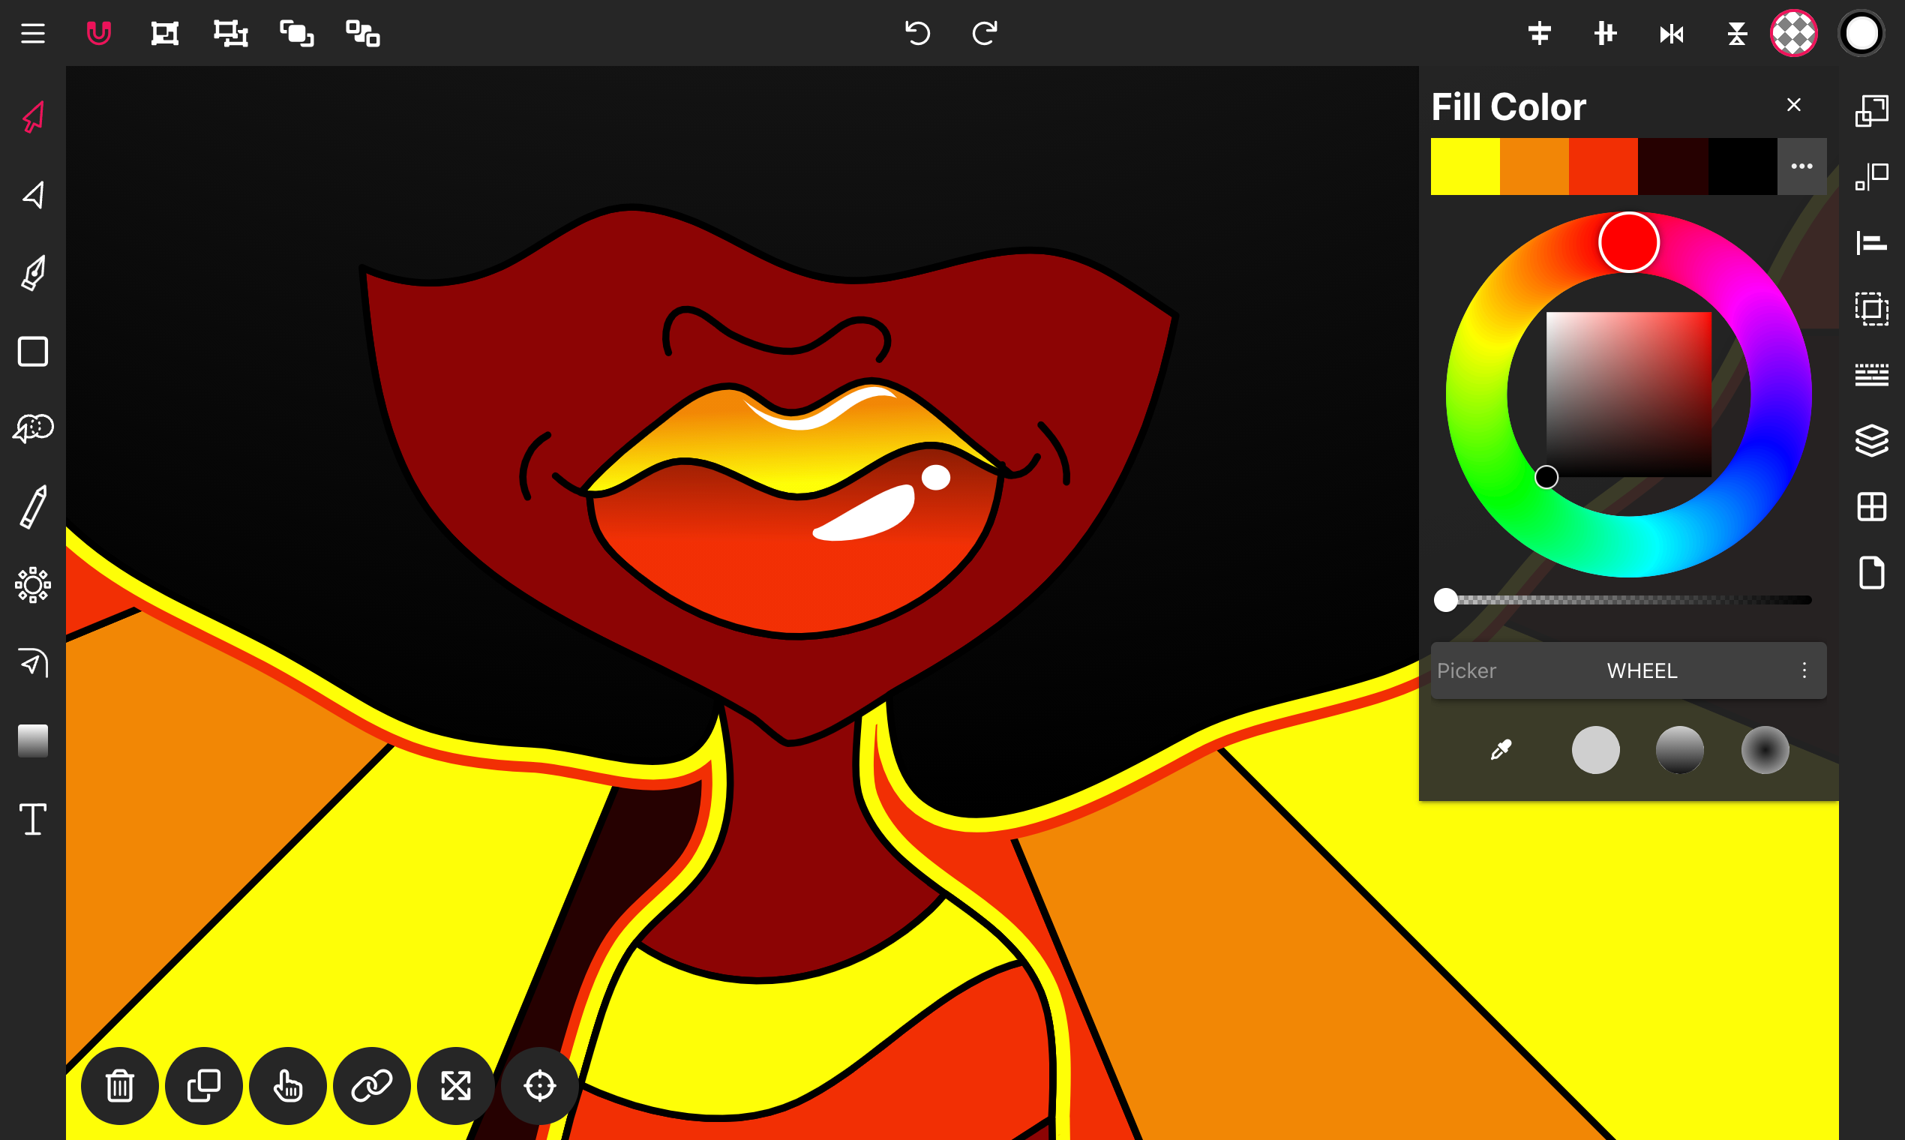
Task: Duplicate the selection using the bottom copy button
Action: point(202,1085)
